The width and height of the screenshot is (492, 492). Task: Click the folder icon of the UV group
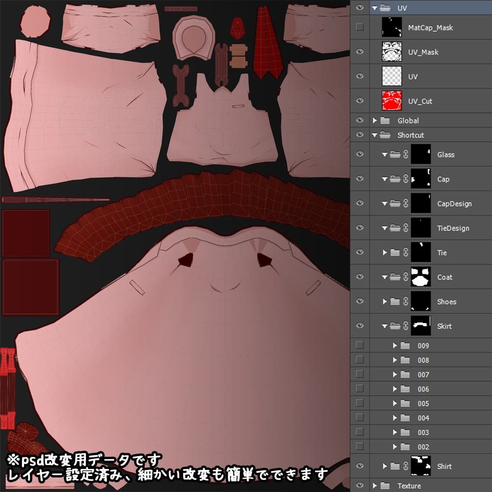coord(385,8)
